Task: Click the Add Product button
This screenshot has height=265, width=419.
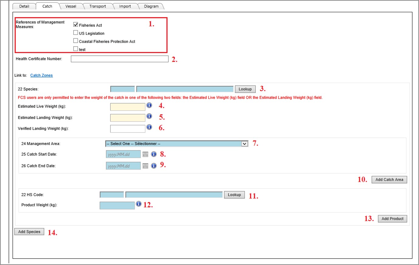Action: [x=393, y=219]
